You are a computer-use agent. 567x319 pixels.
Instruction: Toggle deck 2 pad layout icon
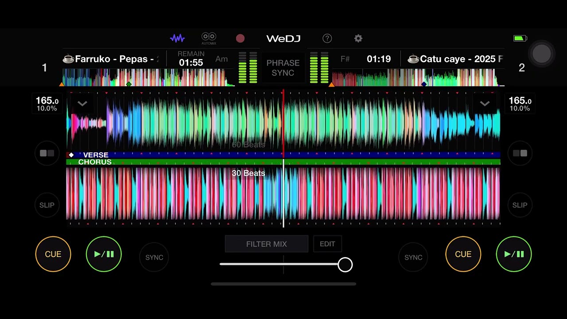(x=520, y=153)
